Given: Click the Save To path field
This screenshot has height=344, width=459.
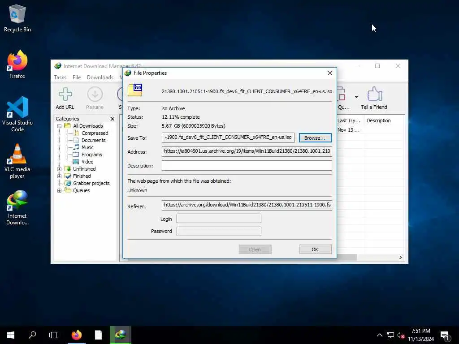Looking at the screenshot, I should point(228,138).
